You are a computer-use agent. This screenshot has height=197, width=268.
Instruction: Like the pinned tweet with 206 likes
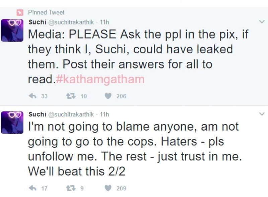pos(108,96)
